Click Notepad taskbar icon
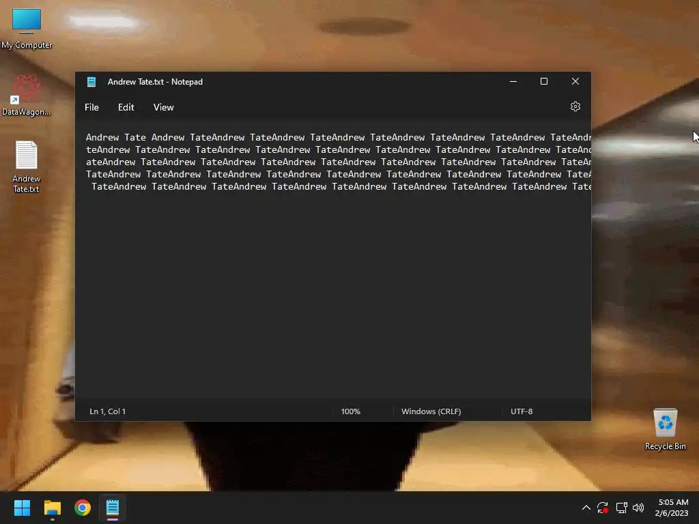Screen dimensions: 699x524 tap(113, 508)
